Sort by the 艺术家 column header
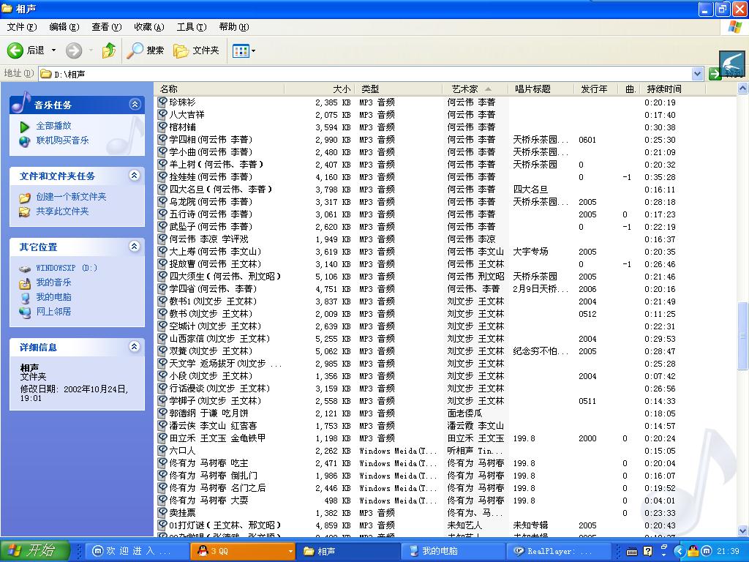 click(x=464, y=89)
